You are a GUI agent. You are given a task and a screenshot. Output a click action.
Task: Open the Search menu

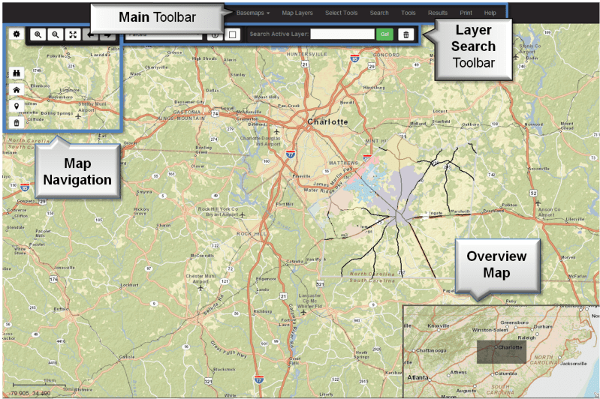pos(379,13)
